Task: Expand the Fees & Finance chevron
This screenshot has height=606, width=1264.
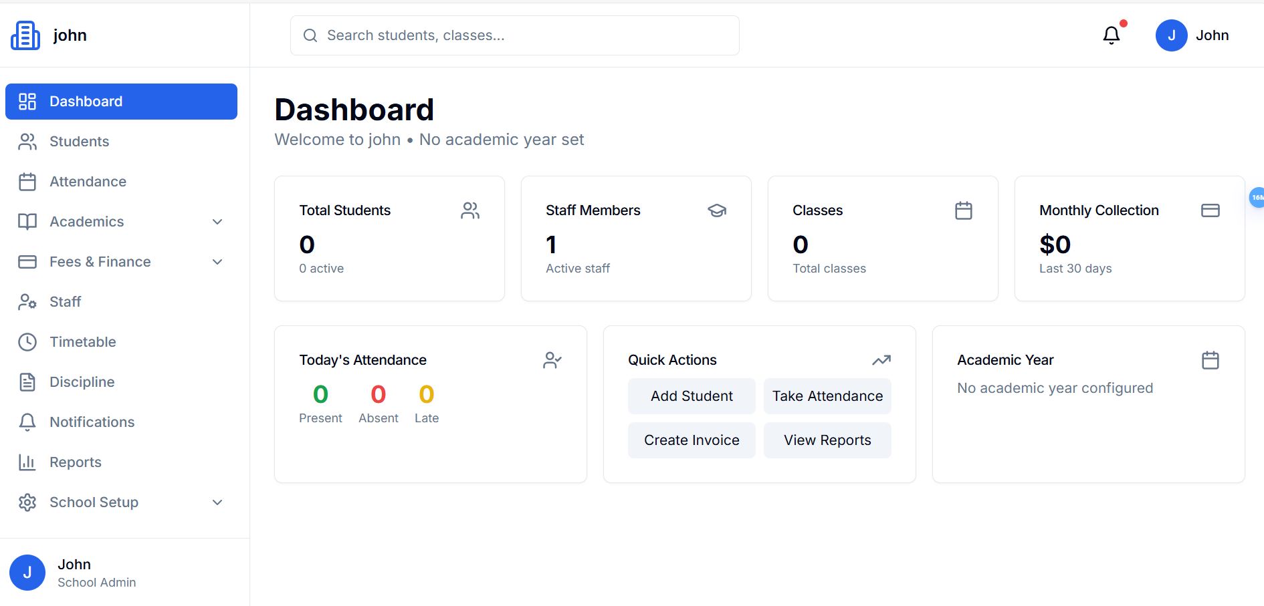Action: (217, 262)
